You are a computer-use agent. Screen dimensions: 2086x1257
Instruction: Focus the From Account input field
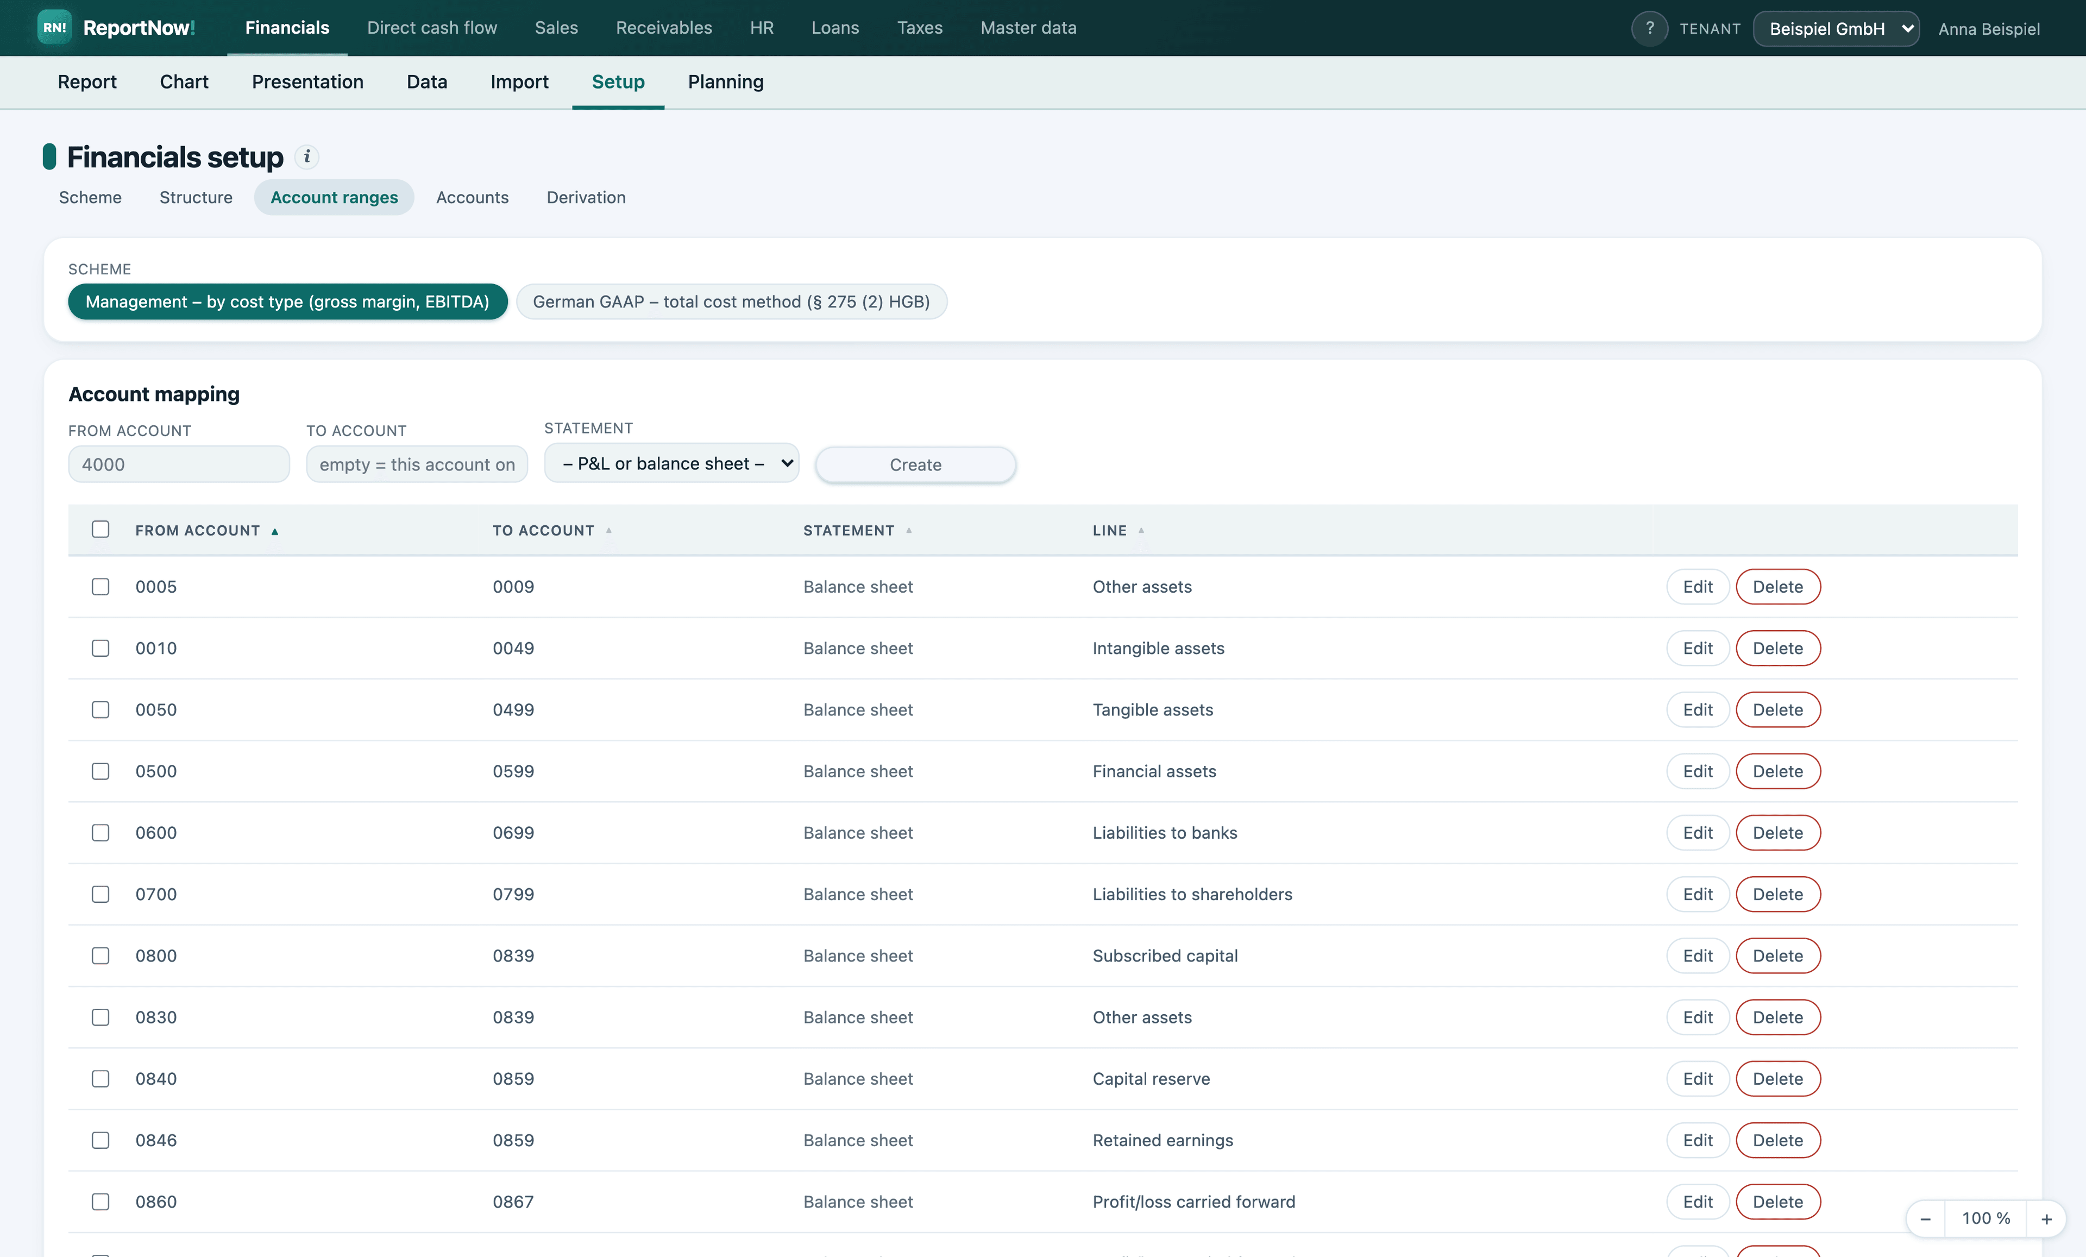click(179, 464)
